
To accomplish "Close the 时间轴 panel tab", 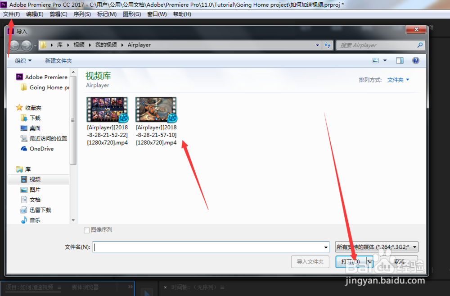I will 165,287.
